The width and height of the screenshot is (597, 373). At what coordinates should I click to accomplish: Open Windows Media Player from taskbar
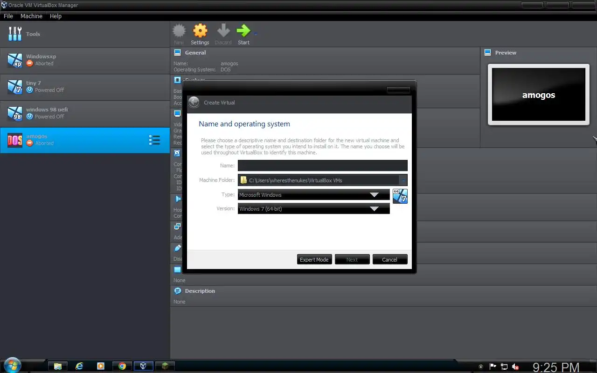pyautogui.click(x=101, y=366)
